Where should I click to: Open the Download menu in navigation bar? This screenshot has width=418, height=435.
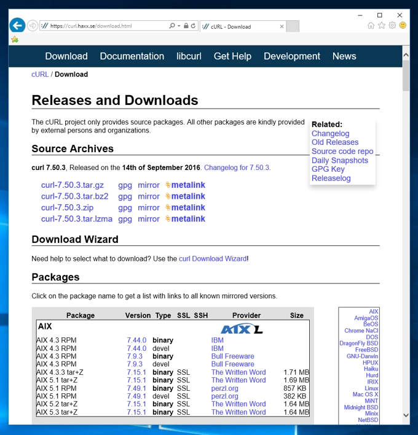point(66,56)
